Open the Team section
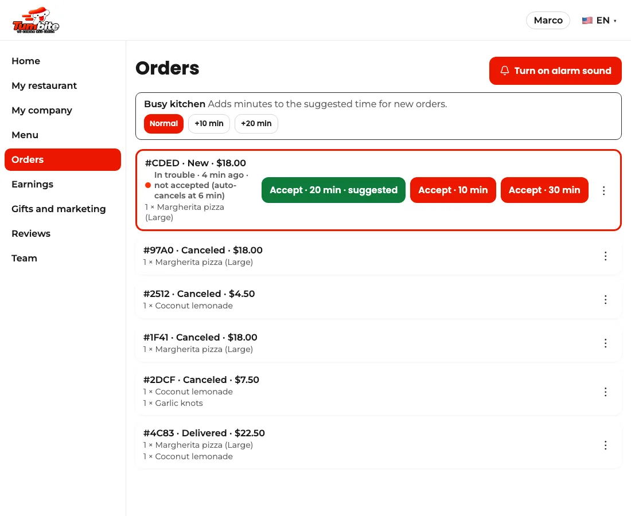The height and width of the screenshot is (516, 631). point(63,258)
